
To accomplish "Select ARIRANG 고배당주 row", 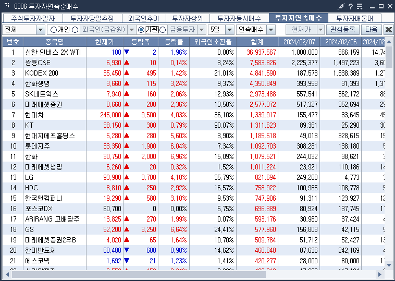I will point(193,219).
